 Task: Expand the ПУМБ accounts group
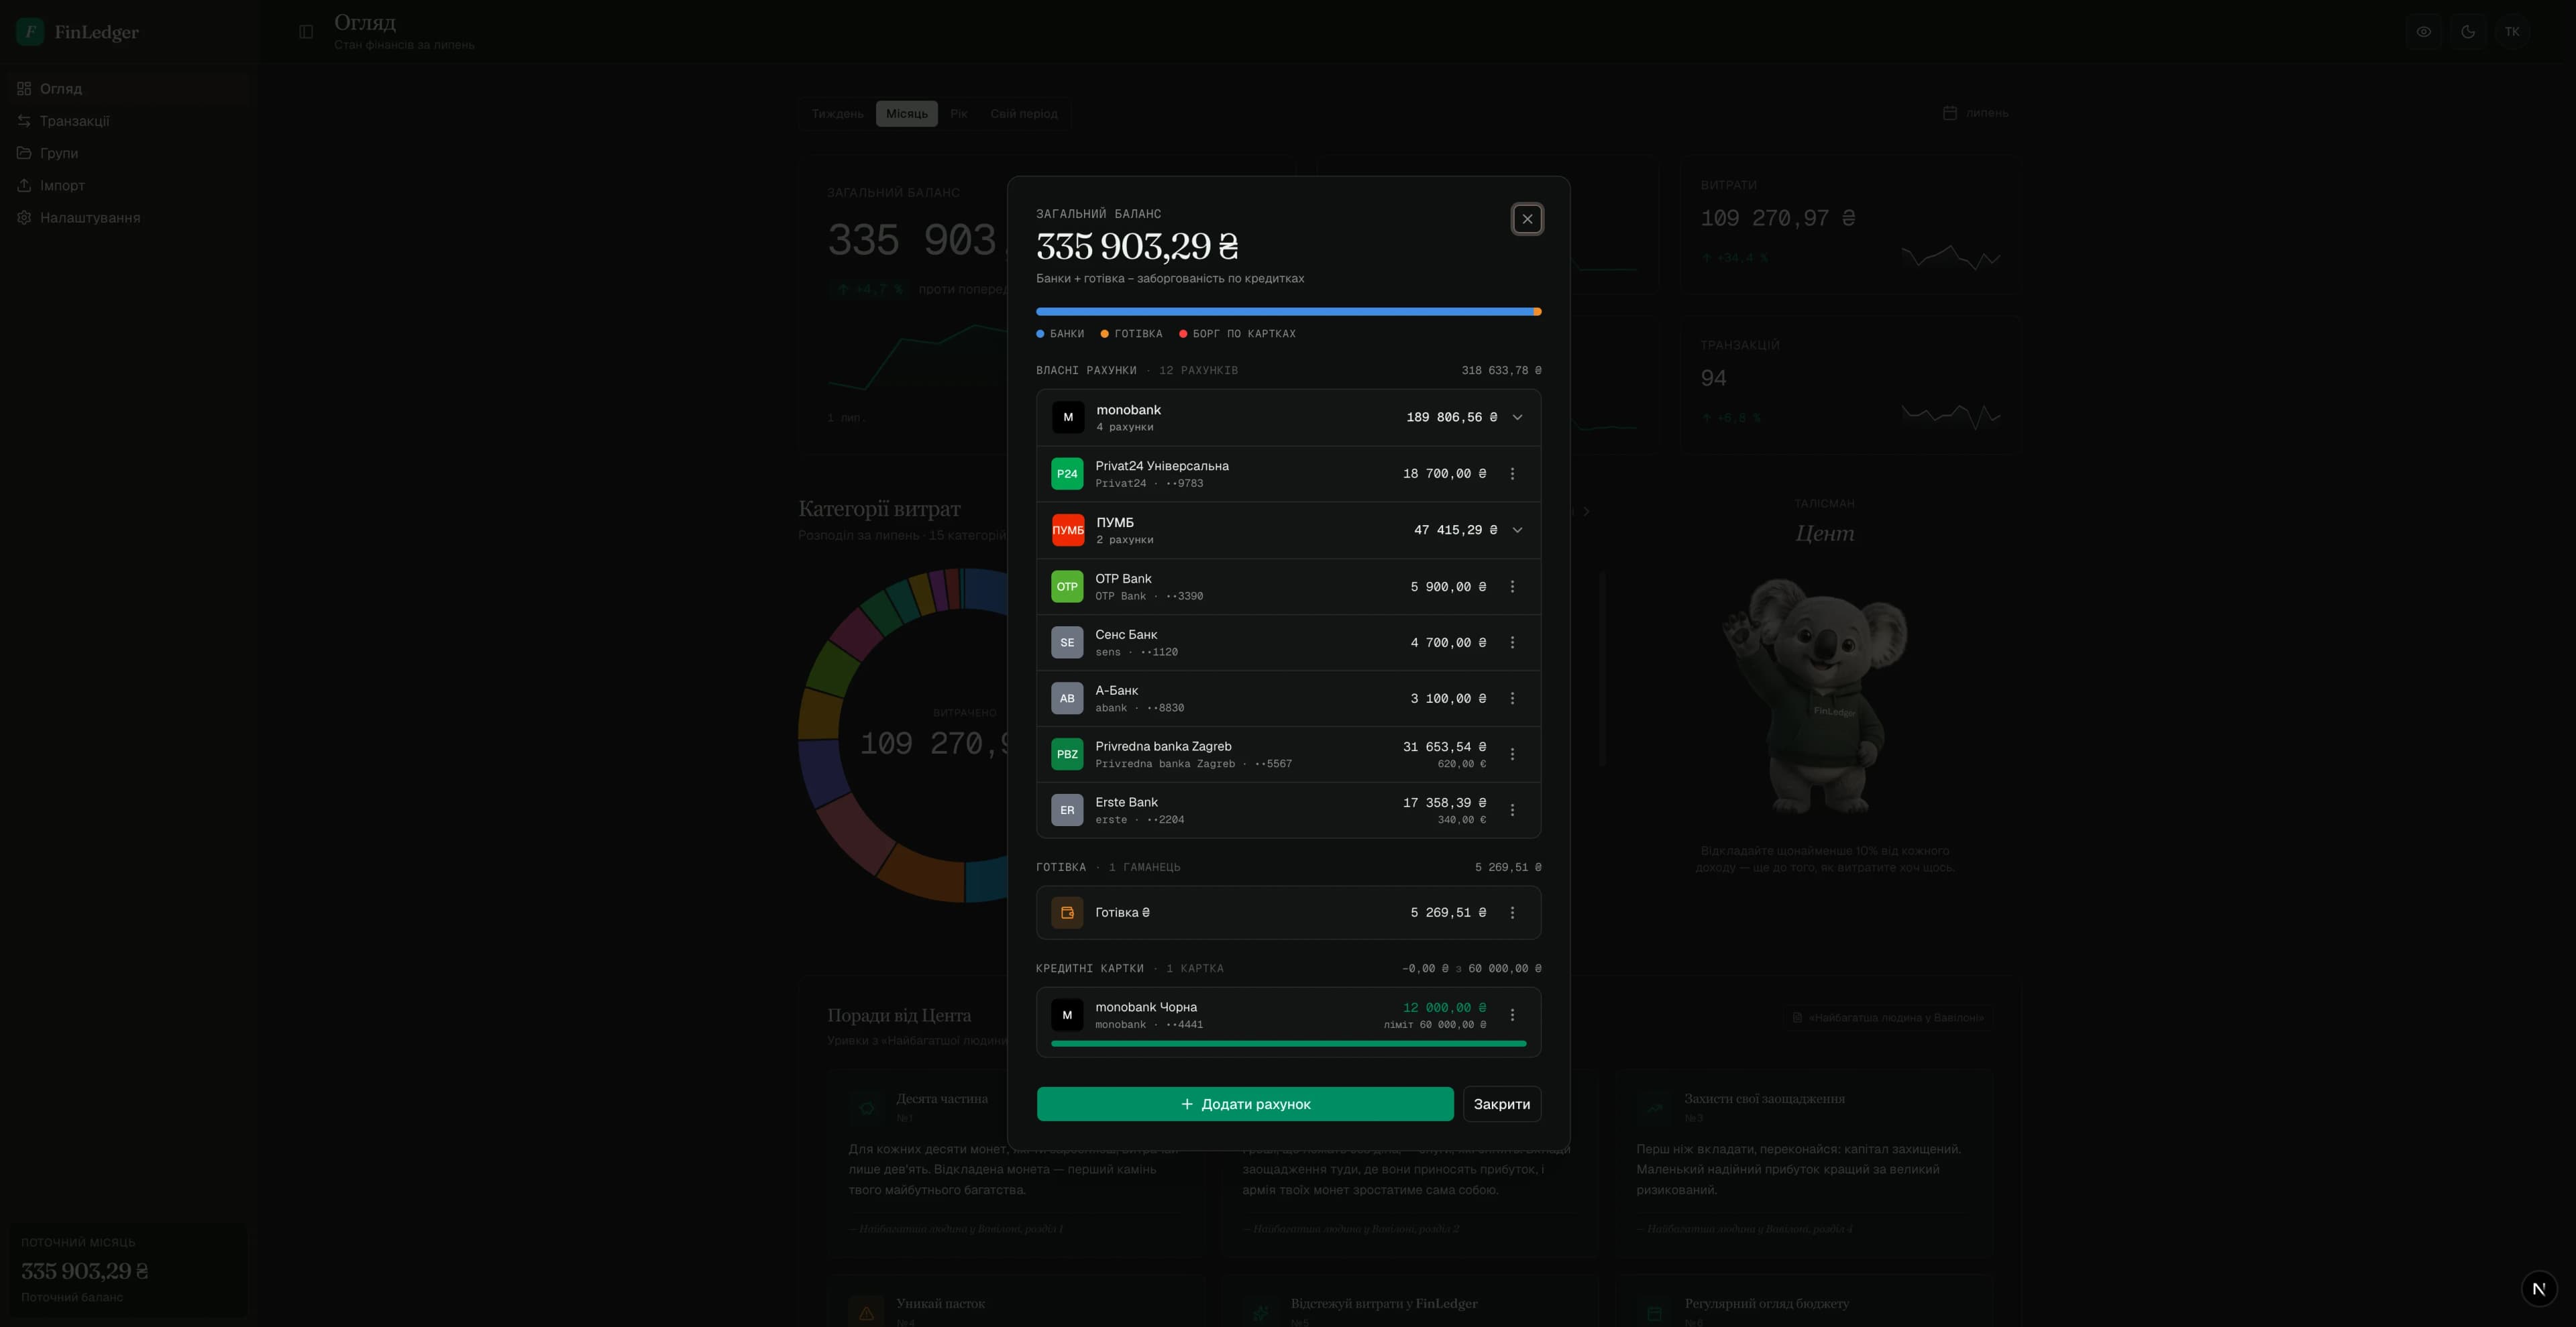(x=1517, y=530)
